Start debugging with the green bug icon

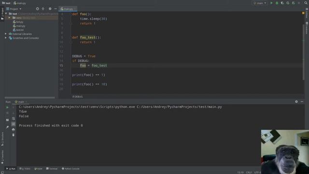tap(277, 3)
